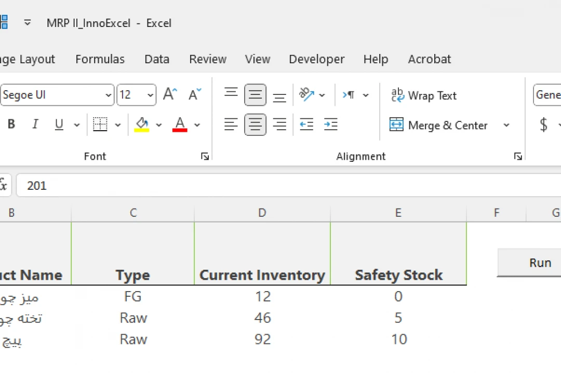The width and height of the screenshot is (561, 373).
Task: Toggle Italic formatting
Action: point(35,125)
